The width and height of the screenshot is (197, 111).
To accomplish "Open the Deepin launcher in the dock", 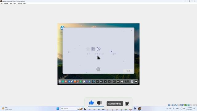I will click(x=60, y=81).
